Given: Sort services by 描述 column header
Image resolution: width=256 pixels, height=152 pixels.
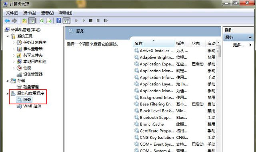Looking at the screenshot, I should [182, 43].
